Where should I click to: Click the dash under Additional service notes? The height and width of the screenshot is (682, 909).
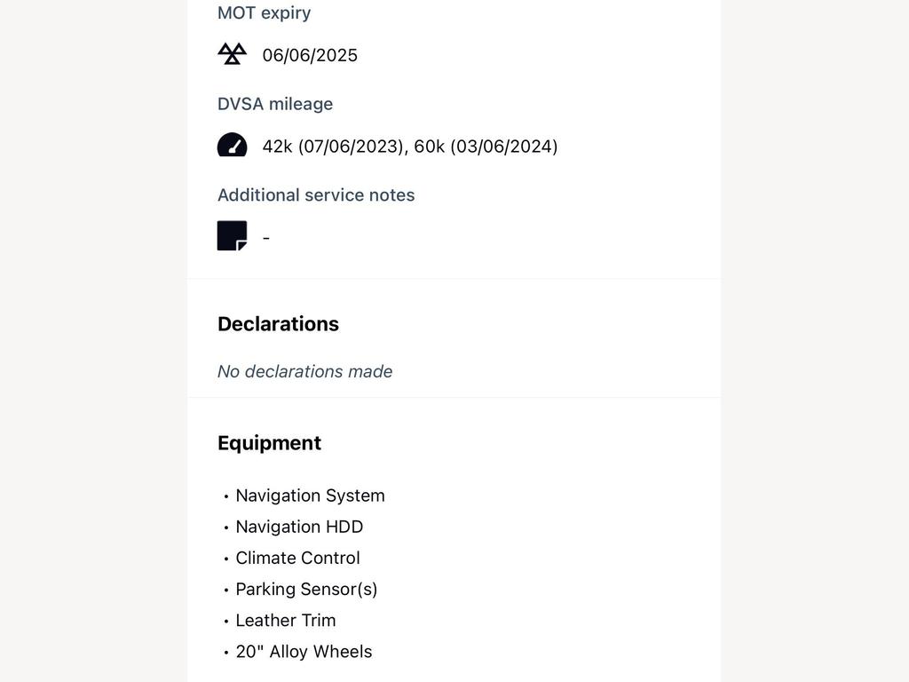tap(266, 238)
